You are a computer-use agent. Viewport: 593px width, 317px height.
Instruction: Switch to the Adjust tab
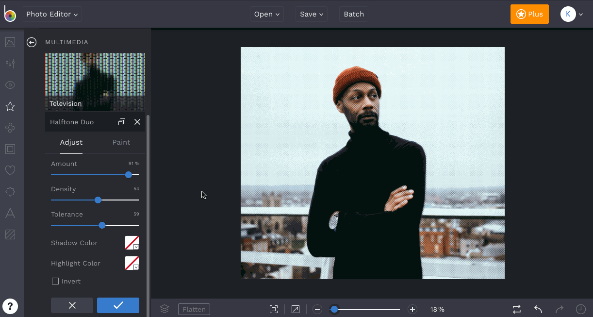(71, 142)
